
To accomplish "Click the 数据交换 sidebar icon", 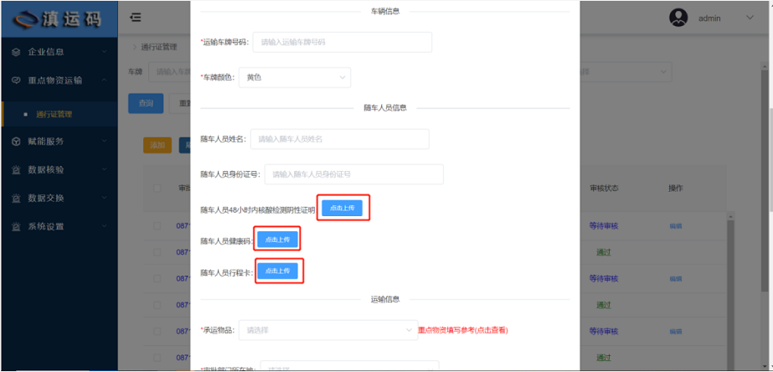I will pos(16,199).
